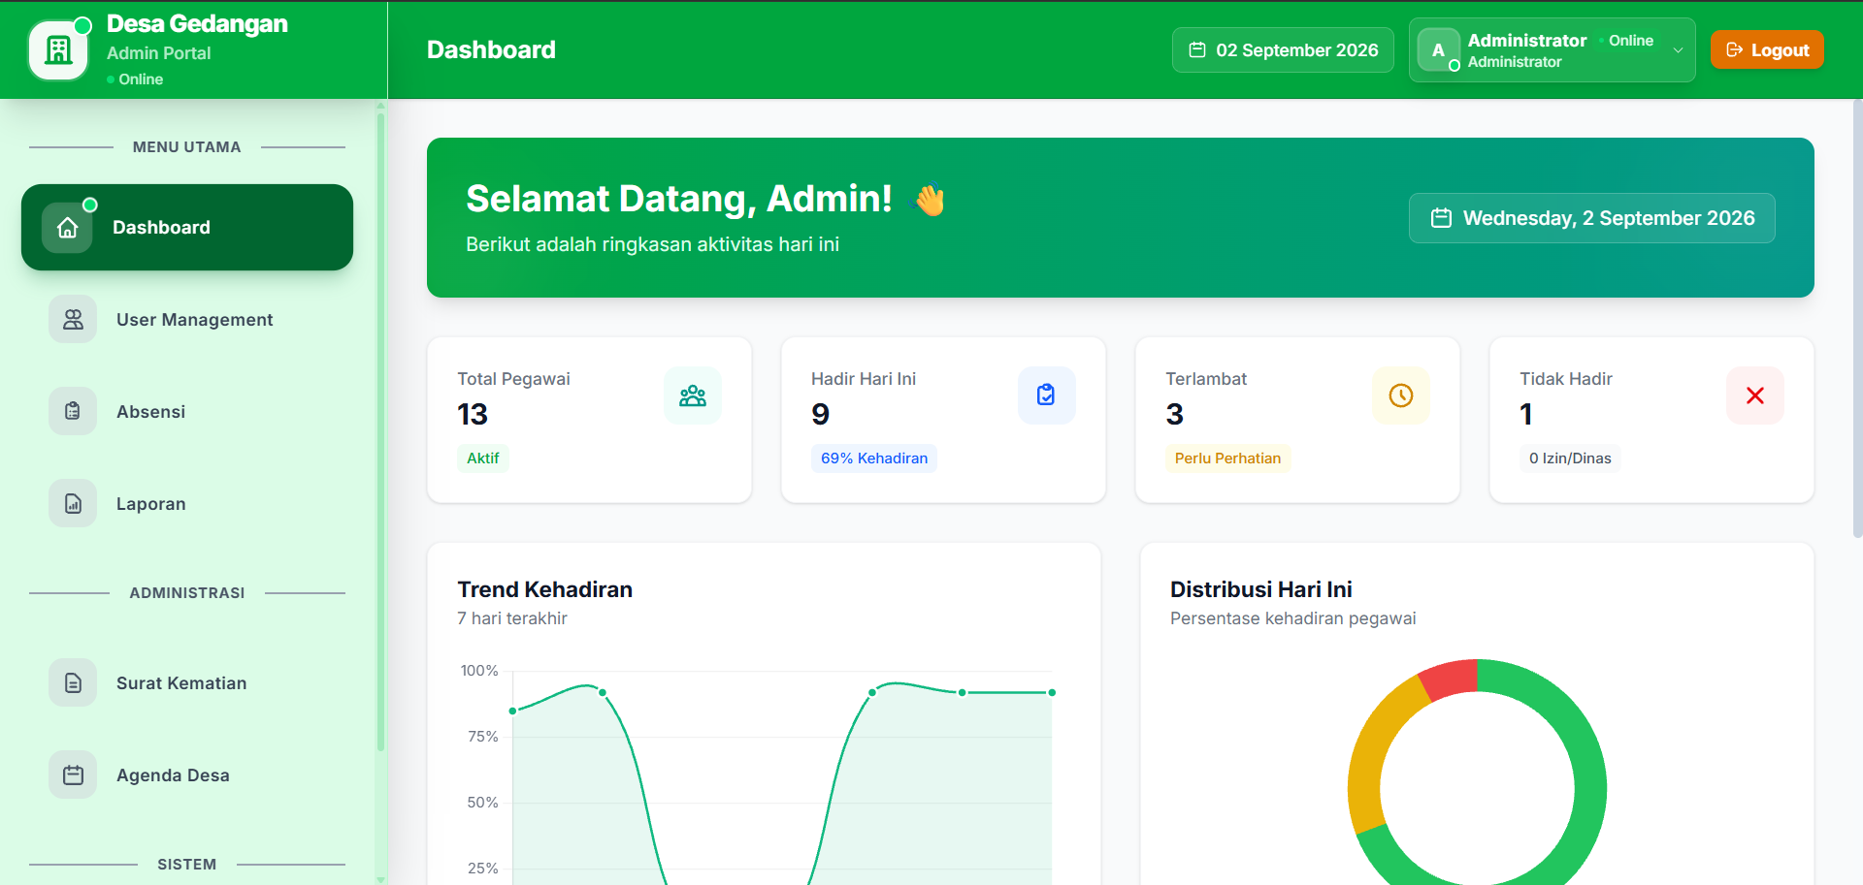The height and width of the screenshot is (885, 1863).
Task: Click the Dashboard home icon in sidebar
Action: click(x=67, y=228)
